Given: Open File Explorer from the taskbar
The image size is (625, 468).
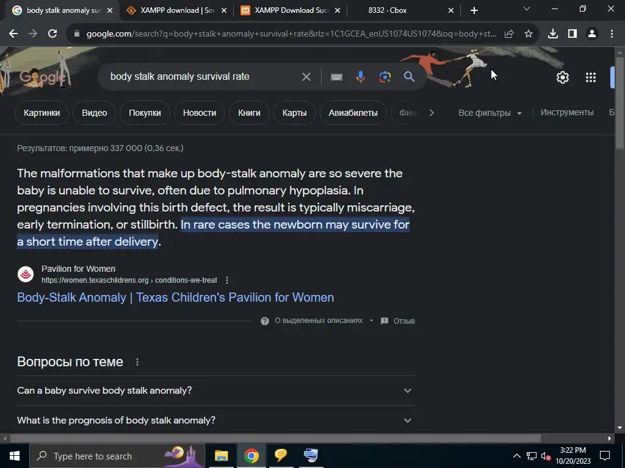Looking at the screenshot, I should 221,456.
